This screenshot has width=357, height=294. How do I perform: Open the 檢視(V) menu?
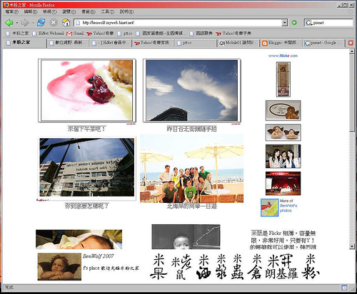(49, 11)
